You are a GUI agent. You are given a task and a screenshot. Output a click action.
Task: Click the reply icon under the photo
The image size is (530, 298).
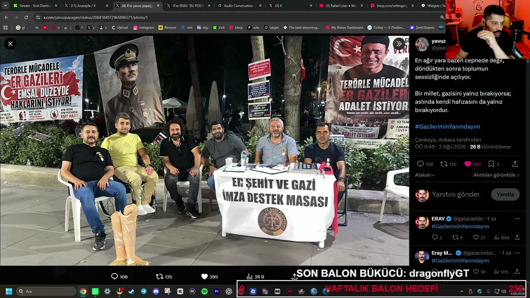115,276
